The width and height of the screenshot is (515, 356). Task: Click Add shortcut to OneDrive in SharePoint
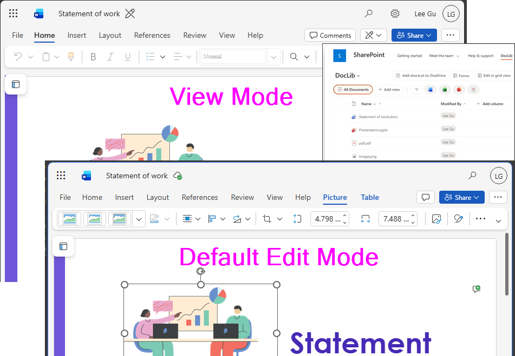(x=421, y=76)
